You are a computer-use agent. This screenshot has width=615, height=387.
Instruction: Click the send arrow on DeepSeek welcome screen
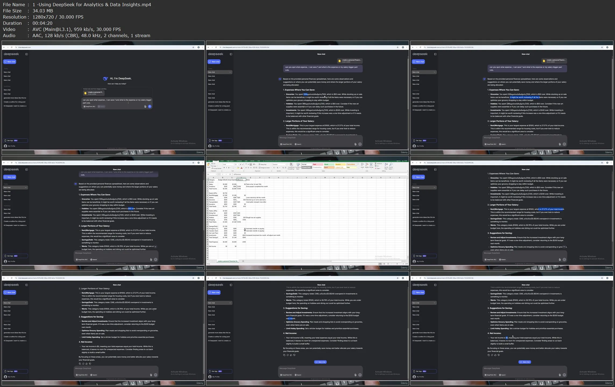(150, 106)
